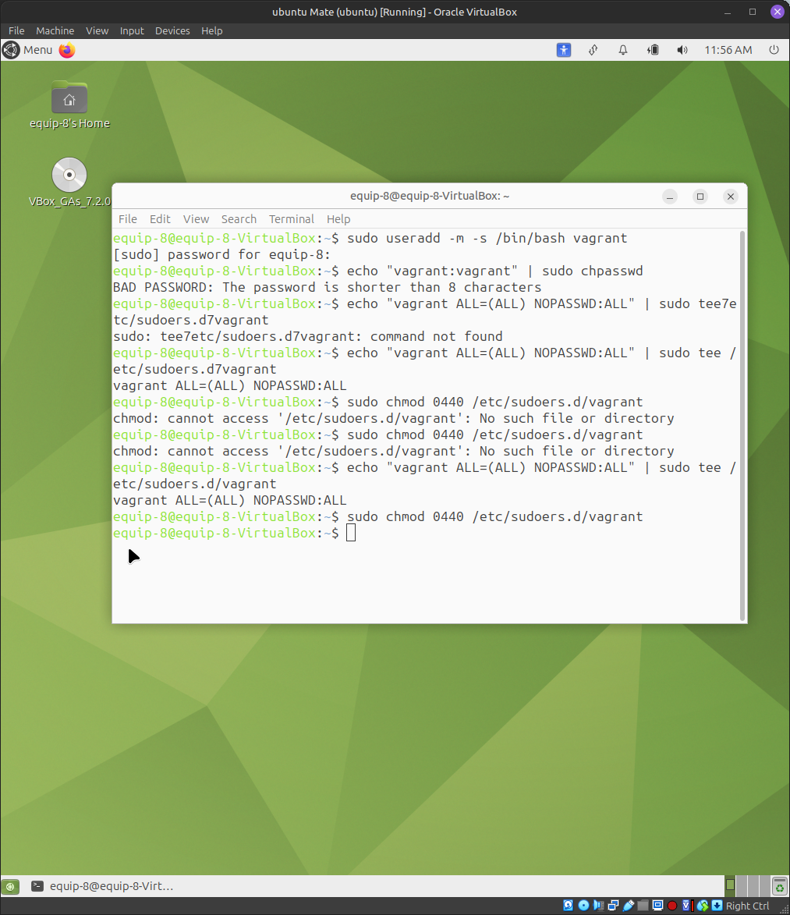Open the Ubuntu MATE Menu

pyautogui.click(x=27, y=50)
